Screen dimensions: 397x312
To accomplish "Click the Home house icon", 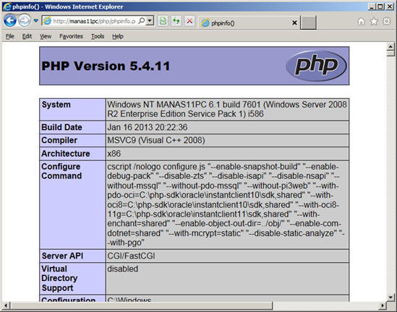I will pos(362,22).
